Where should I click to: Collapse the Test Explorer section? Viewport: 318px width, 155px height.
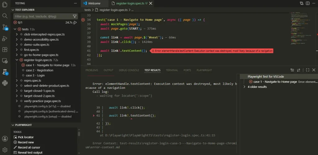click(x=13, y=10)
